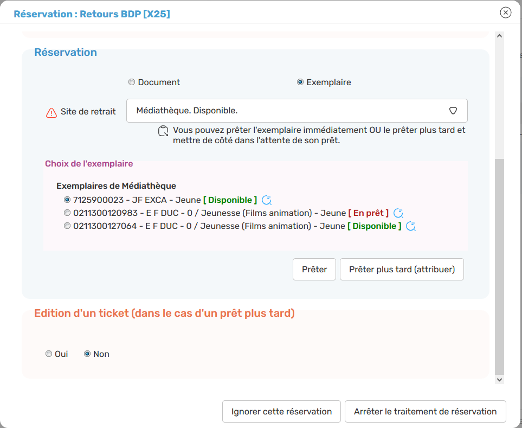Click magnifier icon beside copy 0211300127064
The width and height of the screenshot is (522, 428).
(x=411, y=226)
